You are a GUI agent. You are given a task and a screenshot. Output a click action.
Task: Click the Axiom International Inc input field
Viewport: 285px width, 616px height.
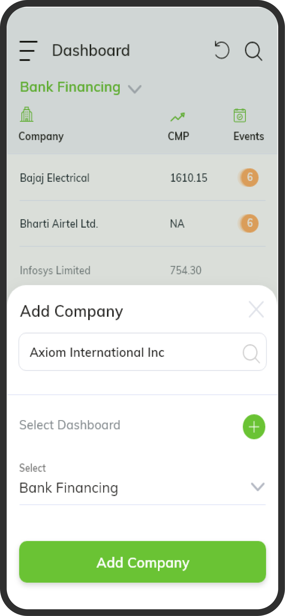142,352
